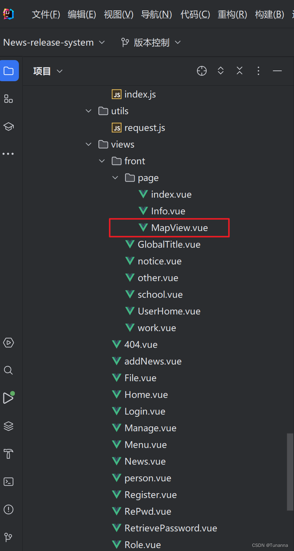Collapse the front folder
This screenshot has width=294, height=551.
(102, 161)
